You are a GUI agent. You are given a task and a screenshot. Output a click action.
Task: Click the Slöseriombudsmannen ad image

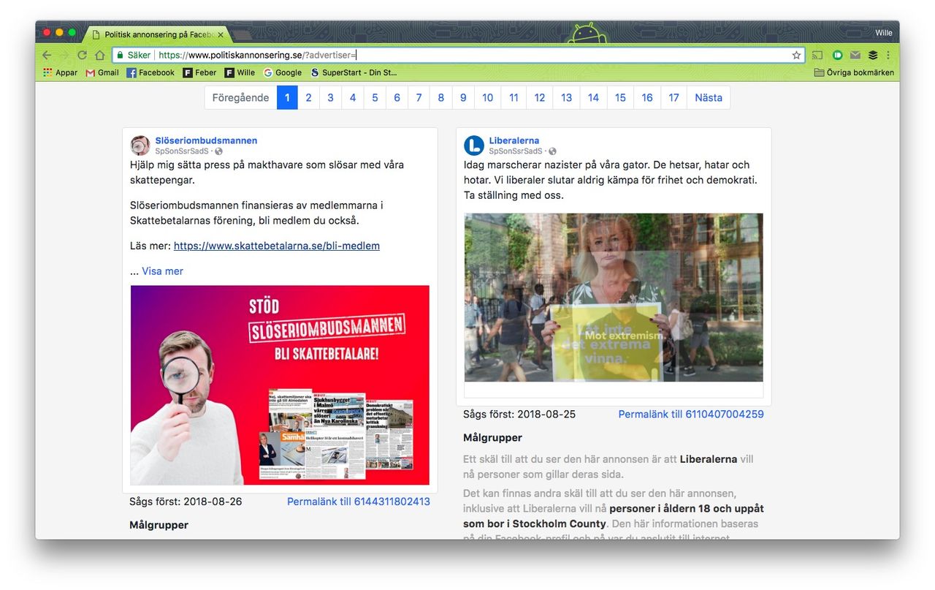point(280,385)
